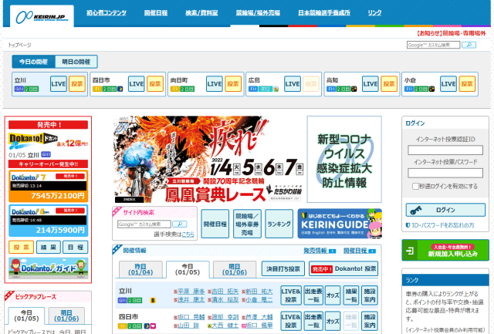This screenshot has height=334, width=494.
Task: Open the 発売情報 link
Action: click(320, 251)
